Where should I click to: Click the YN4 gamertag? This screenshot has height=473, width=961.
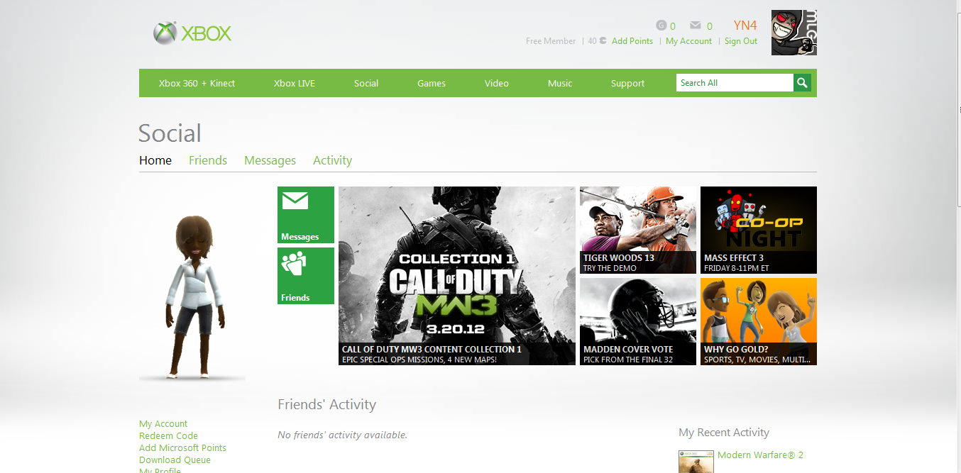pyautogui.click(x=745, y=26)
